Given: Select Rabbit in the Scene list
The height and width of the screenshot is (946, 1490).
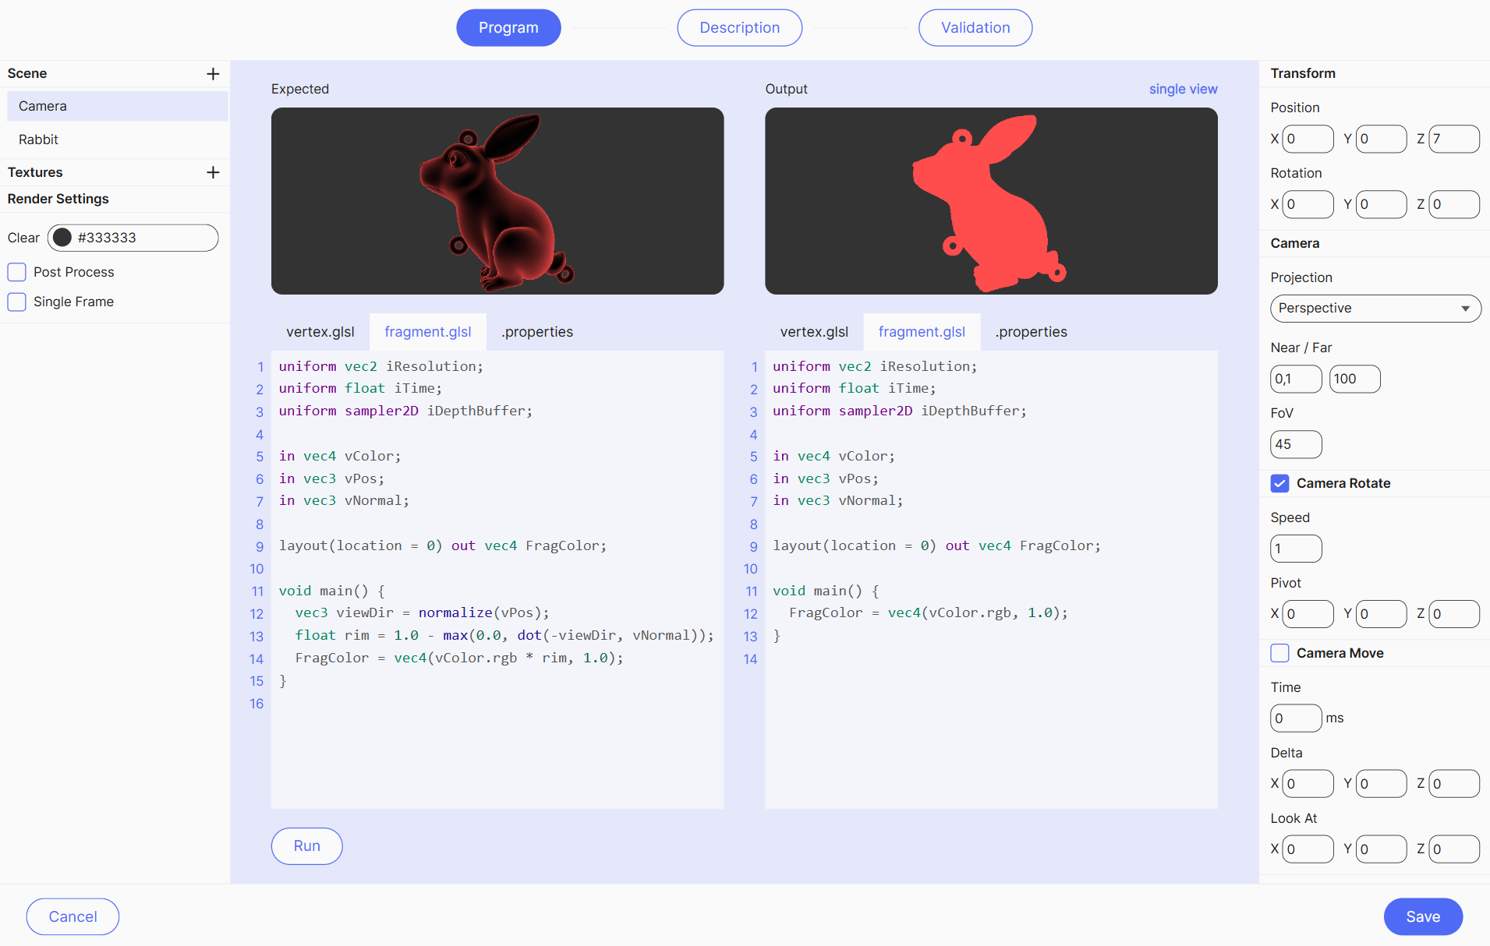Looking at the screenshot, I should (x=39, y=139).
